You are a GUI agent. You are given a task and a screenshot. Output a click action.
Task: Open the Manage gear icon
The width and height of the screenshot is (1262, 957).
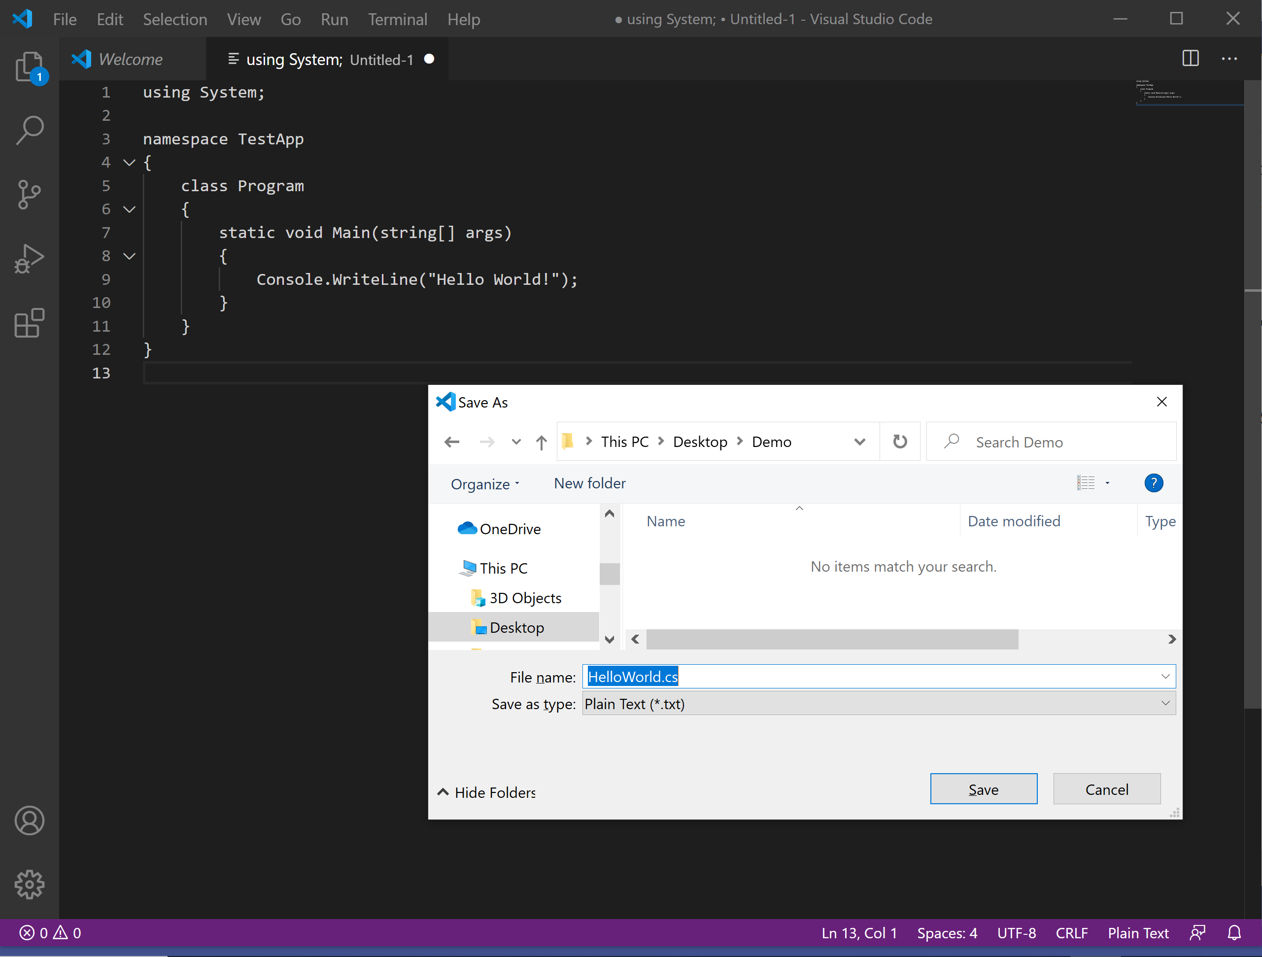[29, 884]
